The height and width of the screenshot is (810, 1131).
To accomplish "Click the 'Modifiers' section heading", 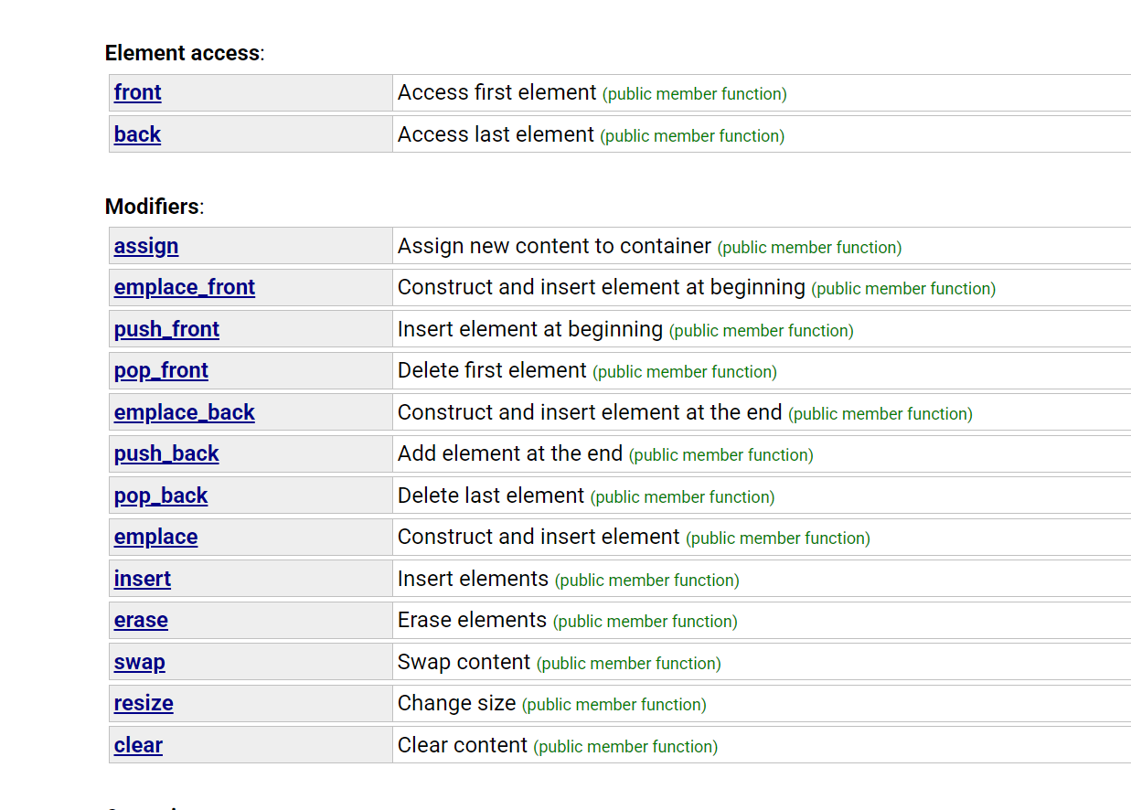I will (x=152, y=207).
